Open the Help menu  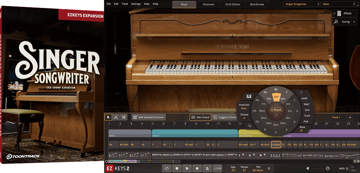tap(155, 4)
